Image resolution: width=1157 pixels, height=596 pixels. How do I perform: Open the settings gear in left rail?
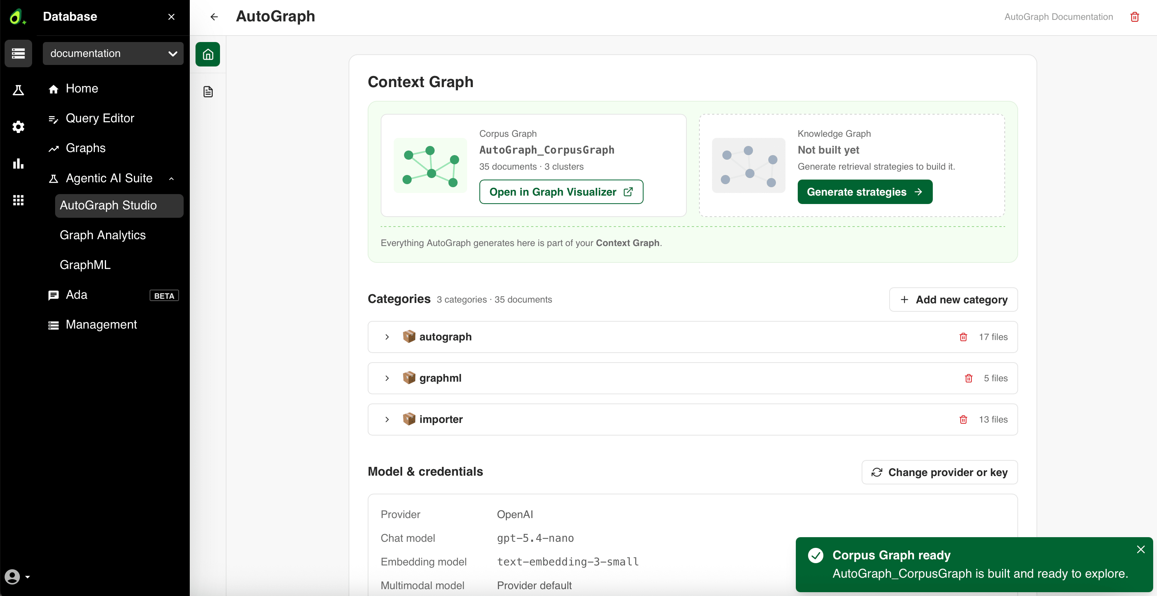pos(18,127)
